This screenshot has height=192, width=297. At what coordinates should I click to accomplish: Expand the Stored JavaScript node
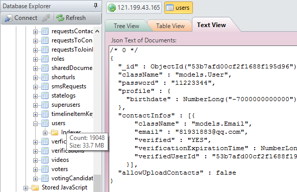pyautogui.click(x=26, y=188)
